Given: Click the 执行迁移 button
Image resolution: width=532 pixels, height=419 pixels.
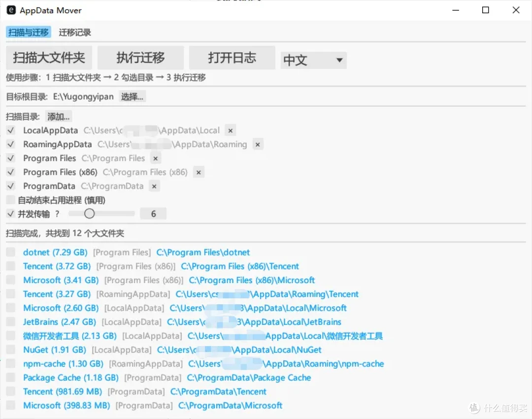Looking at the screenshot, I should pyautogui.click(x=140, y=58).
